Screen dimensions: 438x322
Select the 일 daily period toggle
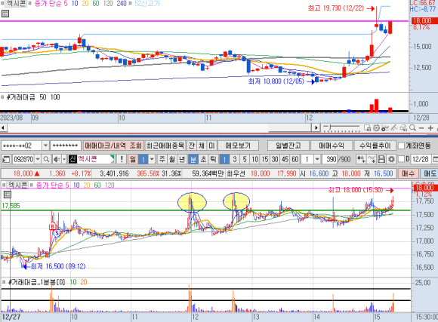(x=133, y=159)
